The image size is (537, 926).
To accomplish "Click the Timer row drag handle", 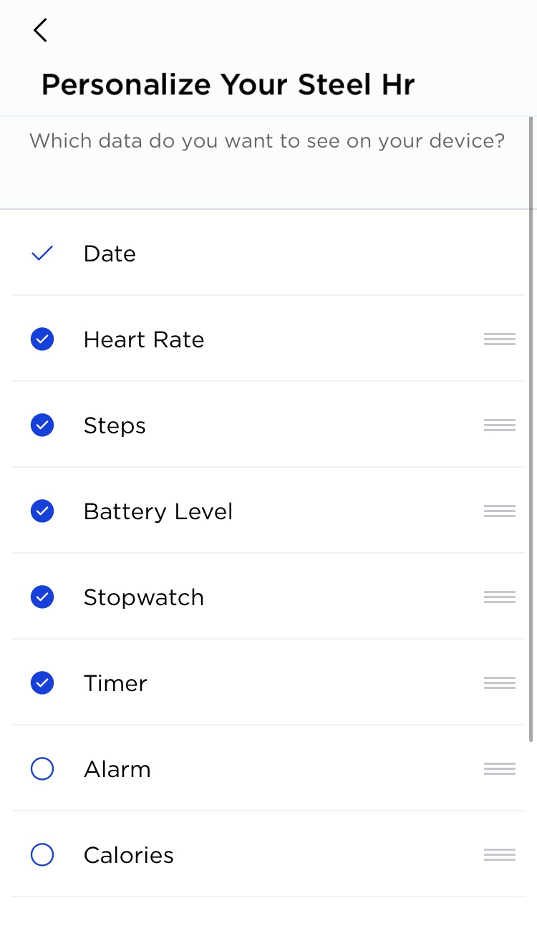I will pos(499,683).
